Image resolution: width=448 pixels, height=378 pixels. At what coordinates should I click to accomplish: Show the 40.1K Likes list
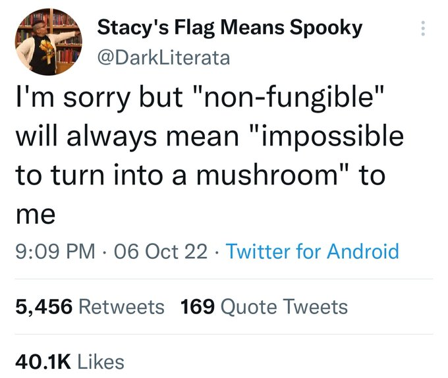pyautogui.click(x=69, y=361)
